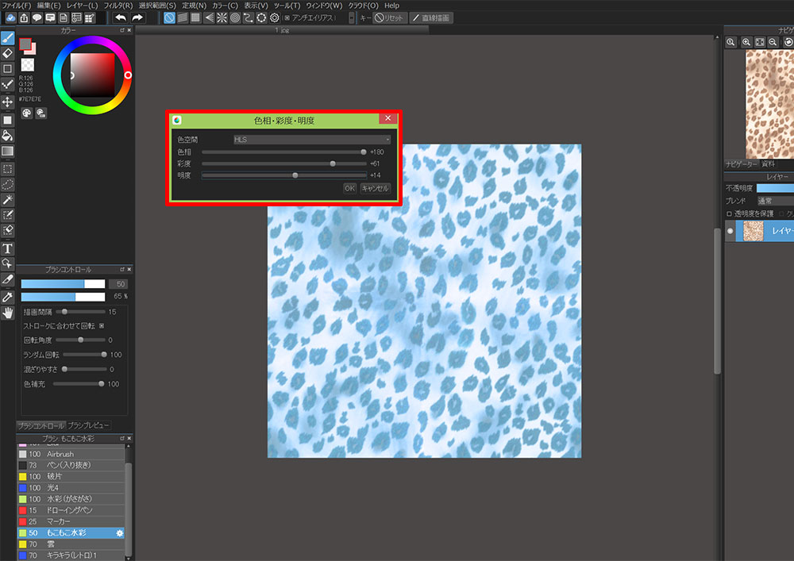Click the 彩度 saturation slider handle
Image resolution: width=794 pixels, height=561 pixels.
(333, 163)
